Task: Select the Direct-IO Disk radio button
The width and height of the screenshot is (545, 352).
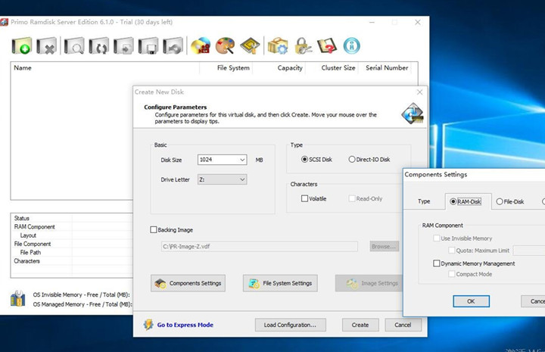Action: (x=352, y=160)
